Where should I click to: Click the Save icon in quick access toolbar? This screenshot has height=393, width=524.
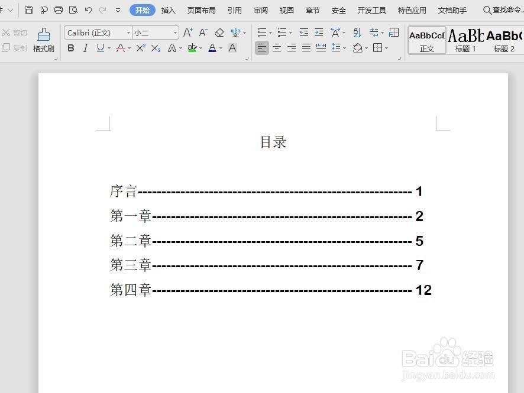coord(29,10)
